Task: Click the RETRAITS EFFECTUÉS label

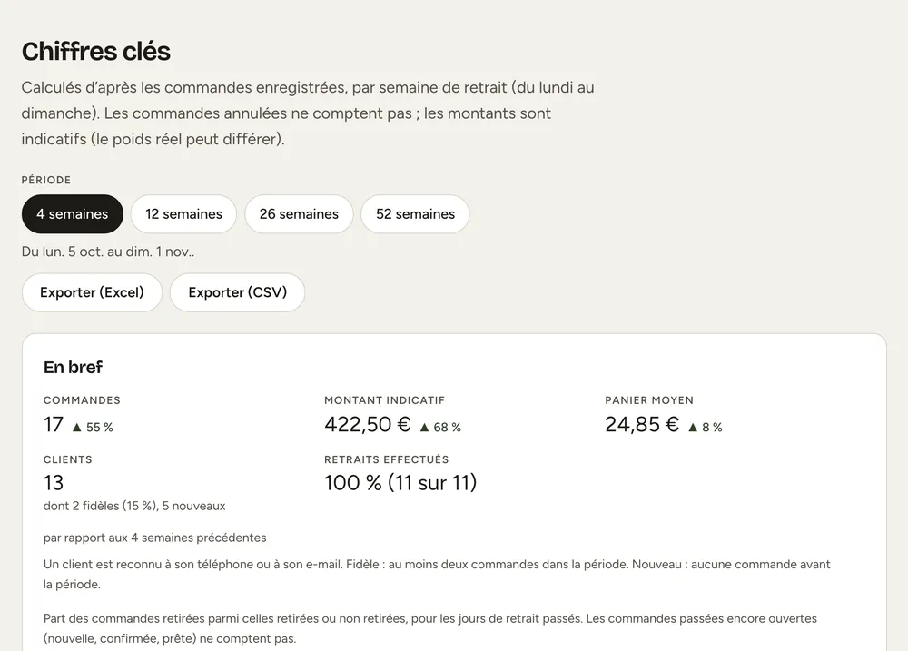Action: click(386, 459)
